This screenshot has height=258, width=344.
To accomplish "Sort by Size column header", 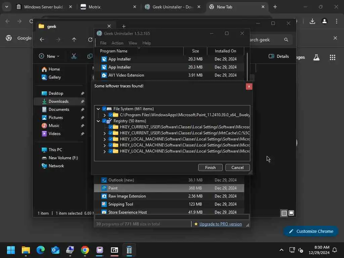I will tap(195, 51).
